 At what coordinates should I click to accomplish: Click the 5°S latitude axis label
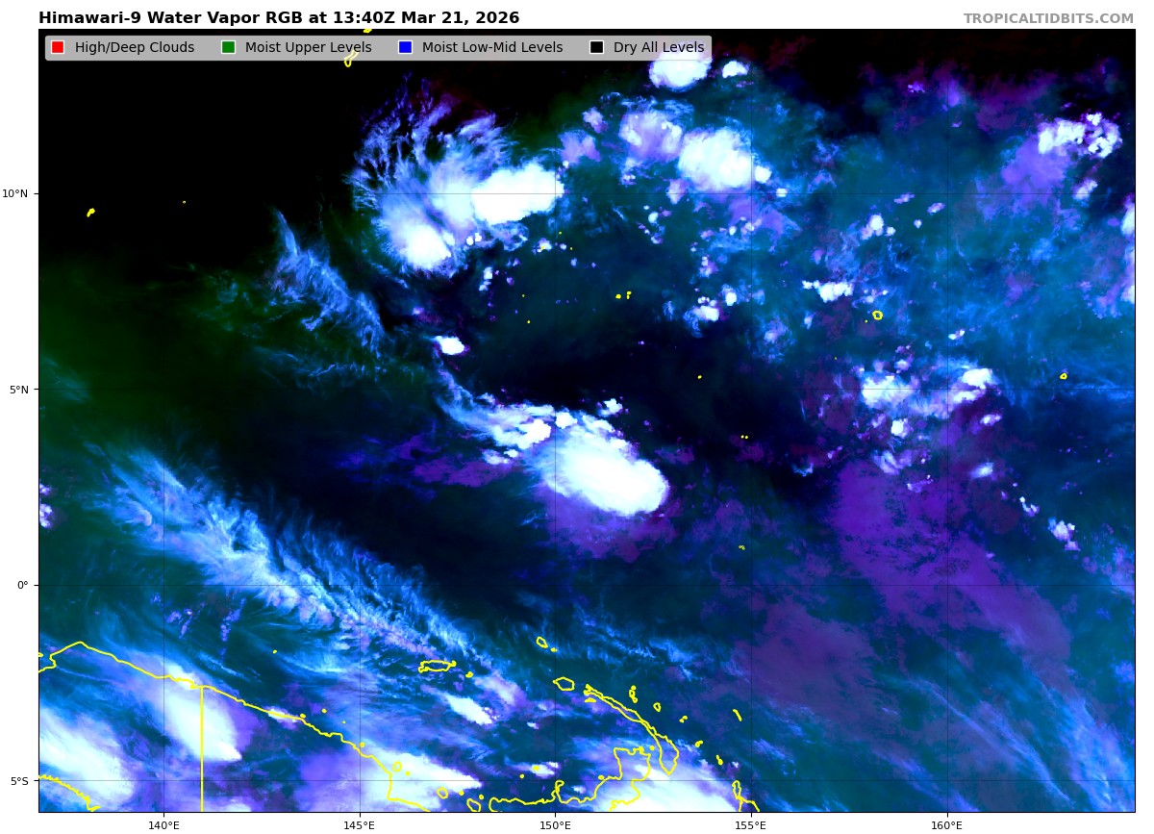click(x=17, y=781)
